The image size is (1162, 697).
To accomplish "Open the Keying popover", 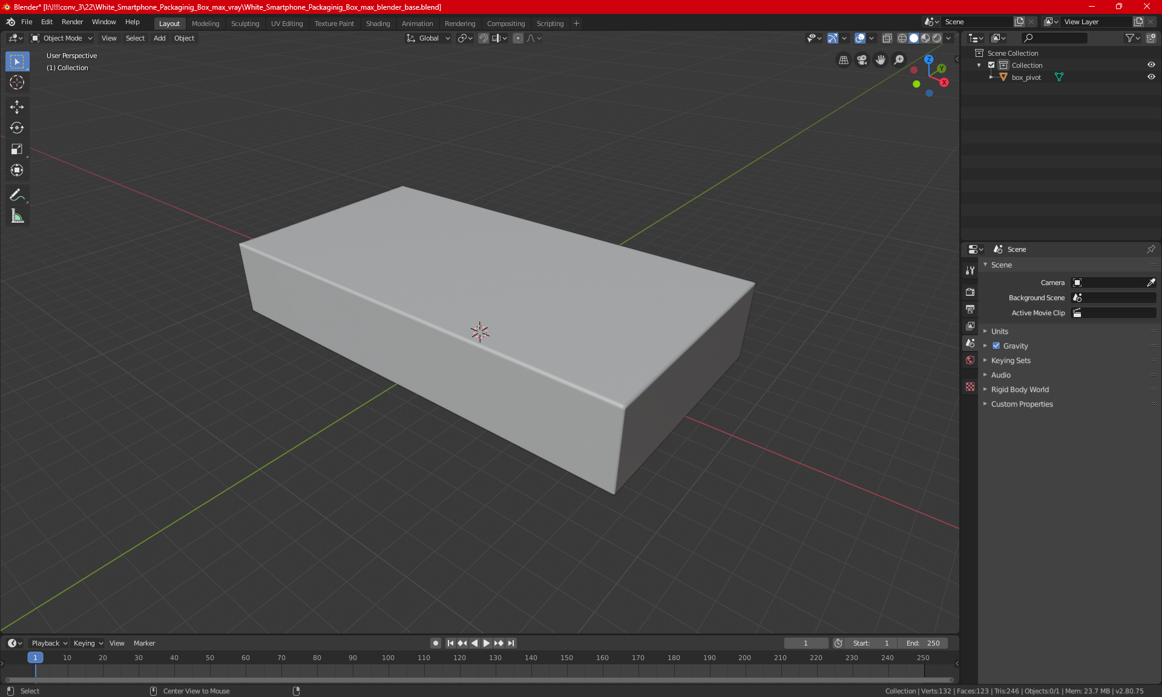I will (88, 643).
